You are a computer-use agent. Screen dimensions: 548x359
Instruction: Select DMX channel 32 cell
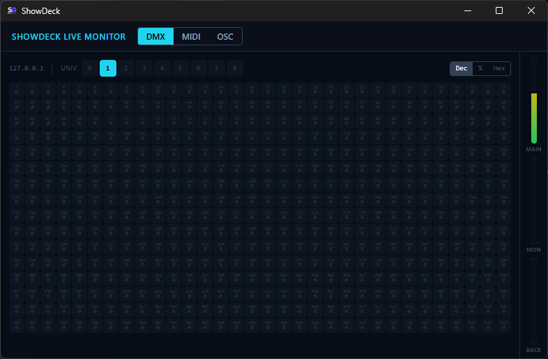coord(503,89)
